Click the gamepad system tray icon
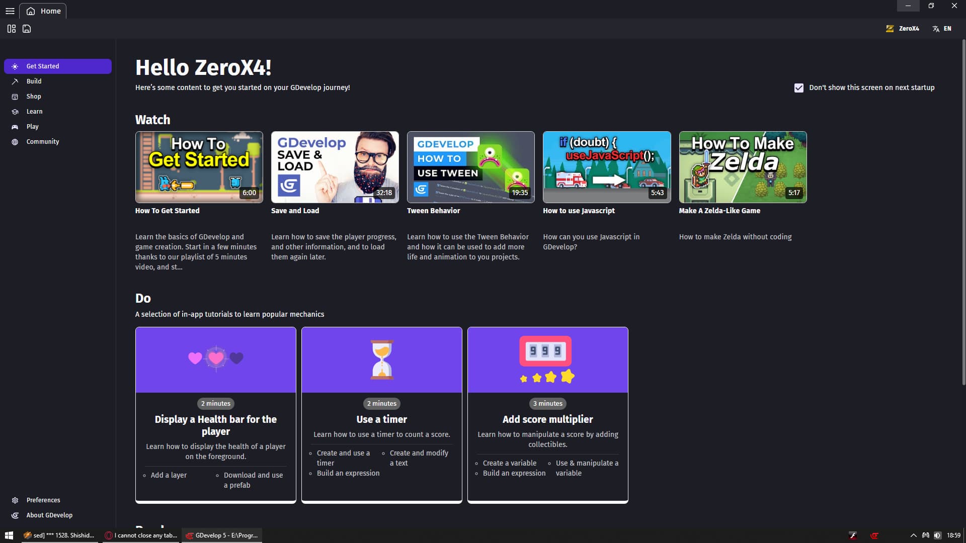 click(926, 535)
